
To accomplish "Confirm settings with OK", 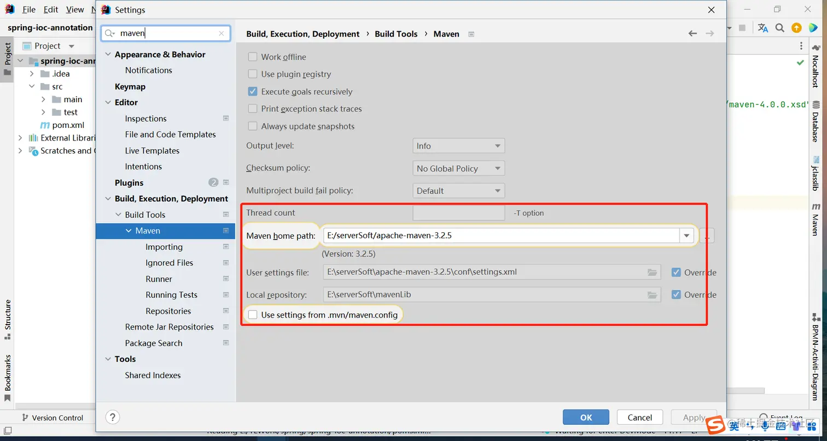I will click(x=586, y=418).
